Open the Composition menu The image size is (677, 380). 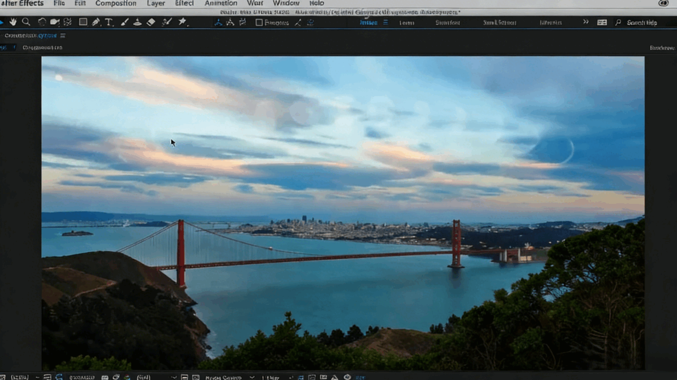pyautogui.click(x=116, y=3)
